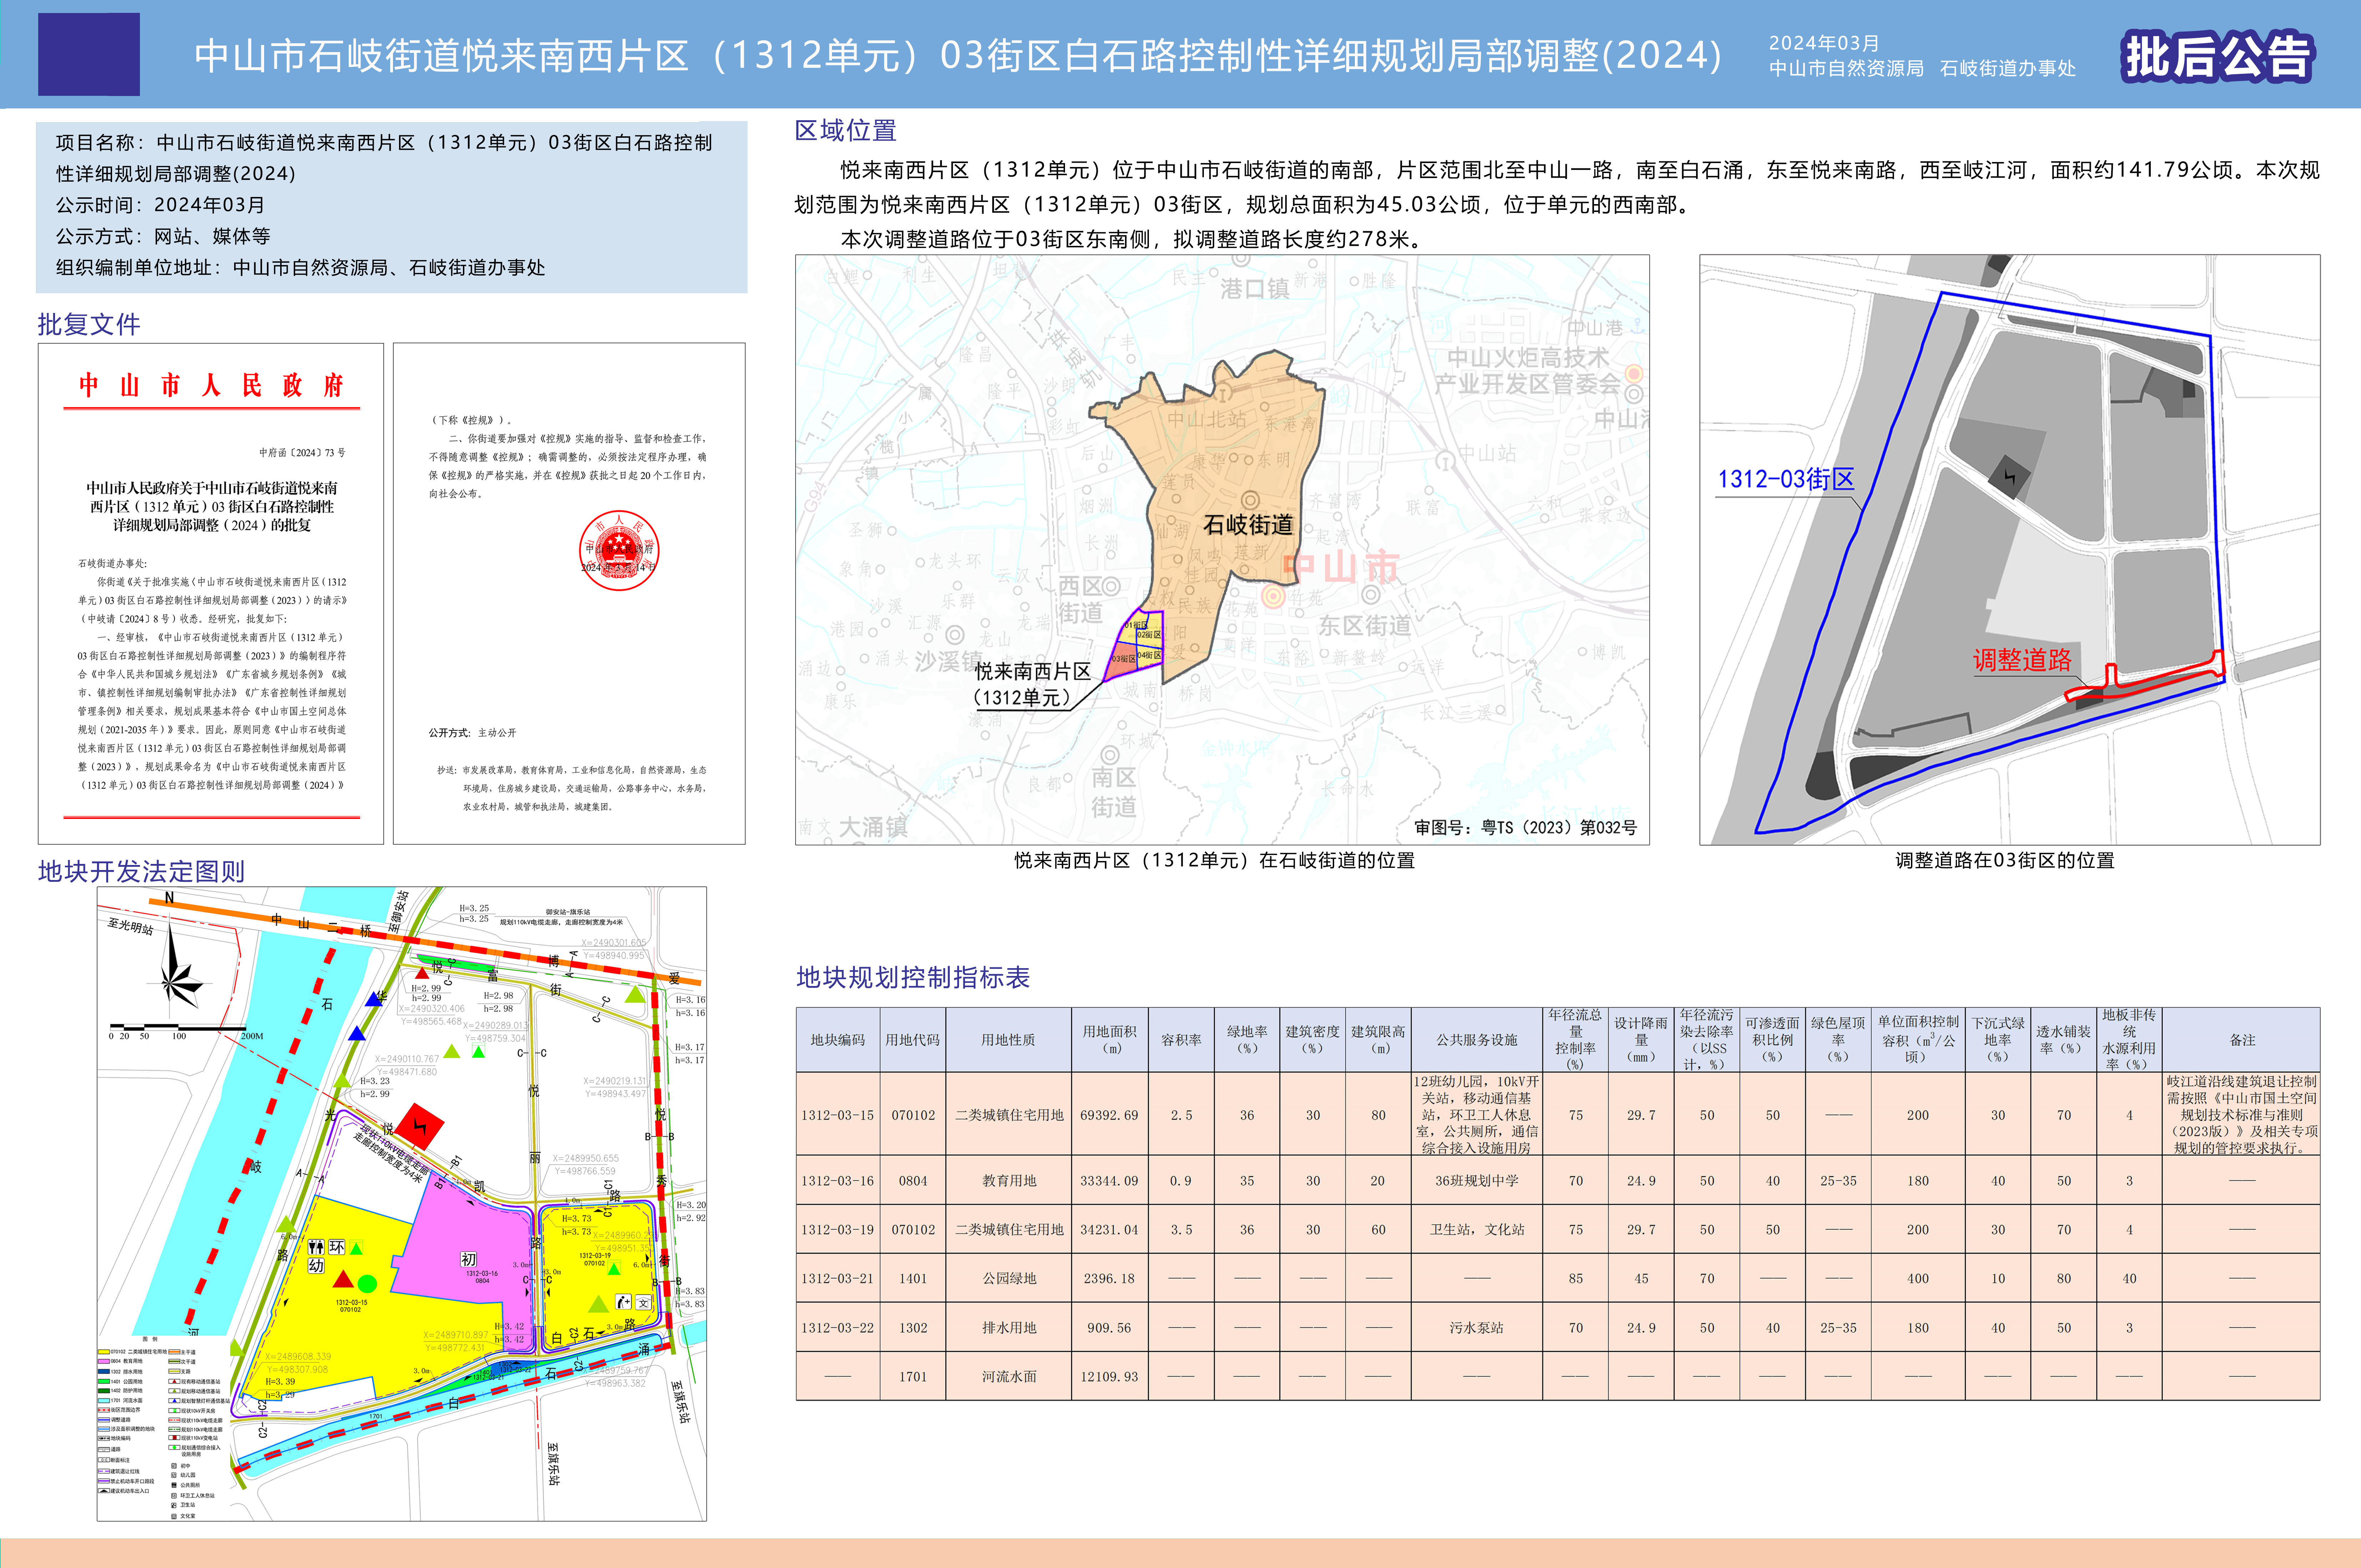
Task: Click the 环 sanitation worker rest station icon
Action: tap(337, 1247)
